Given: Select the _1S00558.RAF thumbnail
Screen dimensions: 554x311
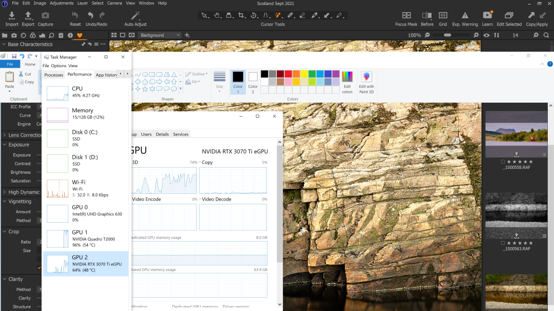Looking at the screenshot, I should click(517, 134).
